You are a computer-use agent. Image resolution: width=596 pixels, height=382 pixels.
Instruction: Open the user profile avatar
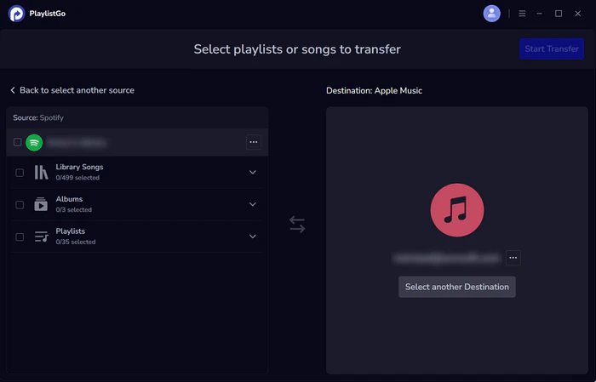[x=491, y=14]
